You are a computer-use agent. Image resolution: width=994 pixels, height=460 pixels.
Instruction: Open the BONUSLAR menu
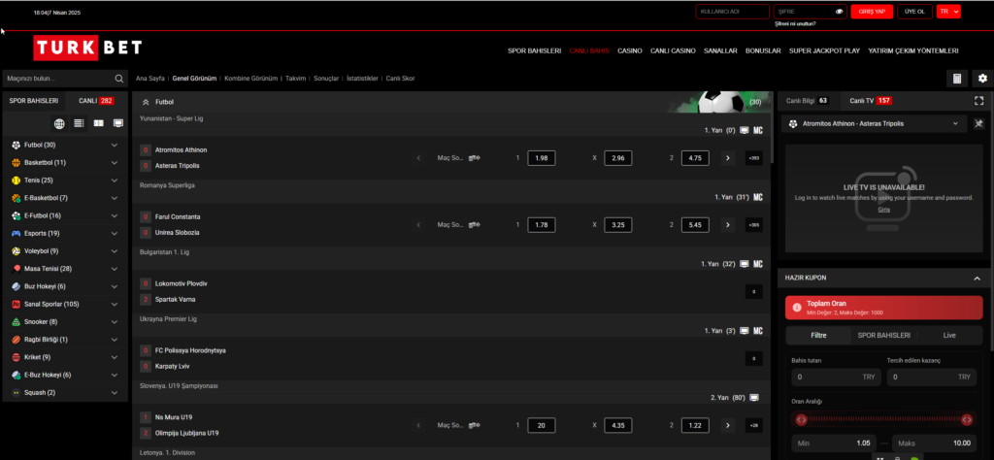pyautogui.click(x=763, y=50)
